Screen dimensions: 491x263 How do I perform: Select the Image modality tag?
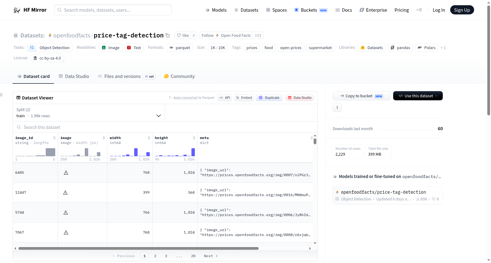pyautogui.click(x=110, y=48)
